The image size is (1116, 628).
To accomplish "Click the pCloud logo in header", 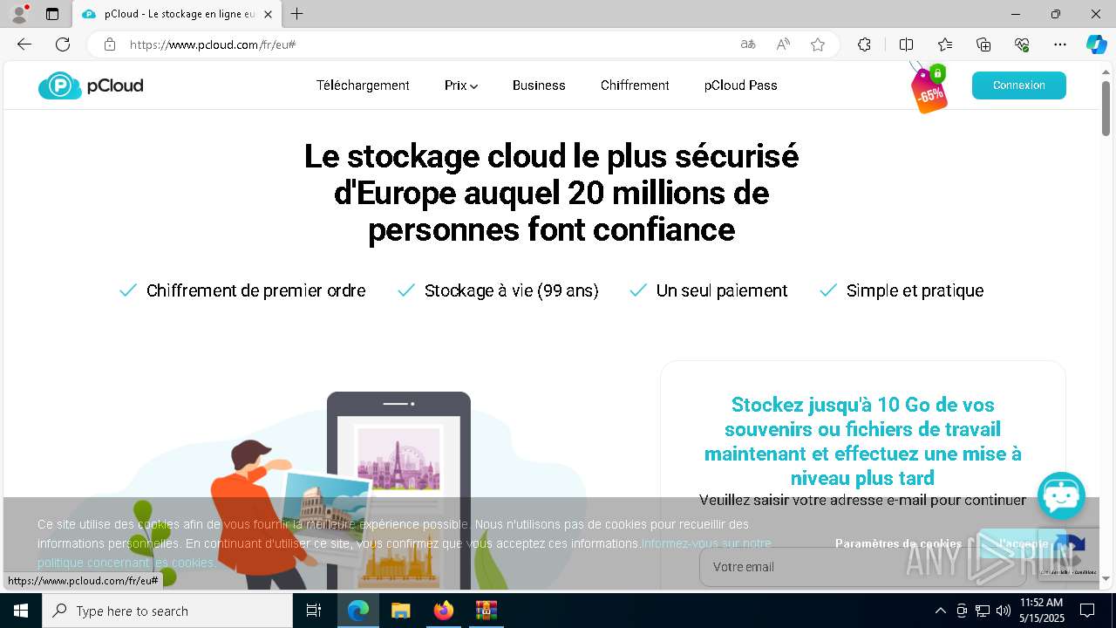I will (91, 85).
